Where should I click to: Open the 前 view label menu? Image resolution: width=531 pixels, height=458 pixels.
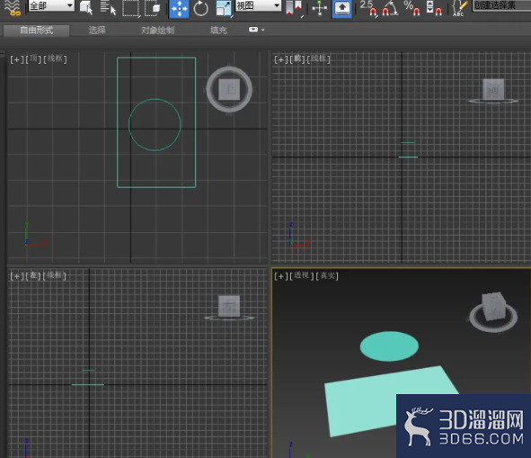click(x=297, y=59)
